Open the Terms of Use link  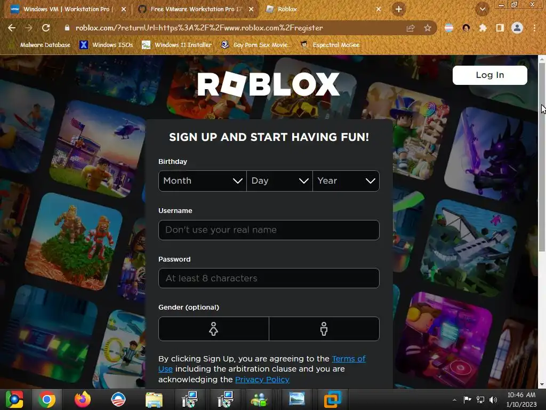pyautogui.click(x=349, y=359)
